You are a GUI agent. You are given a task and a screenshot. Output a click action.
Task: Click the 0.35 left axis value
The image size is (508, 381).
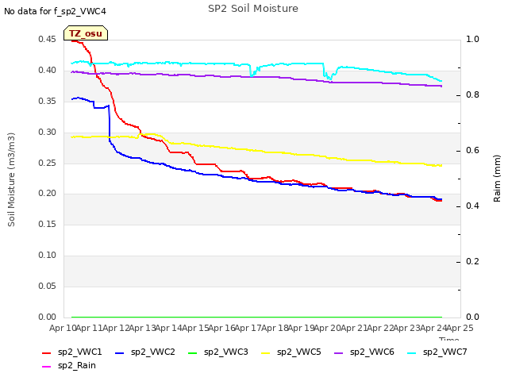(x=48, y=101)
